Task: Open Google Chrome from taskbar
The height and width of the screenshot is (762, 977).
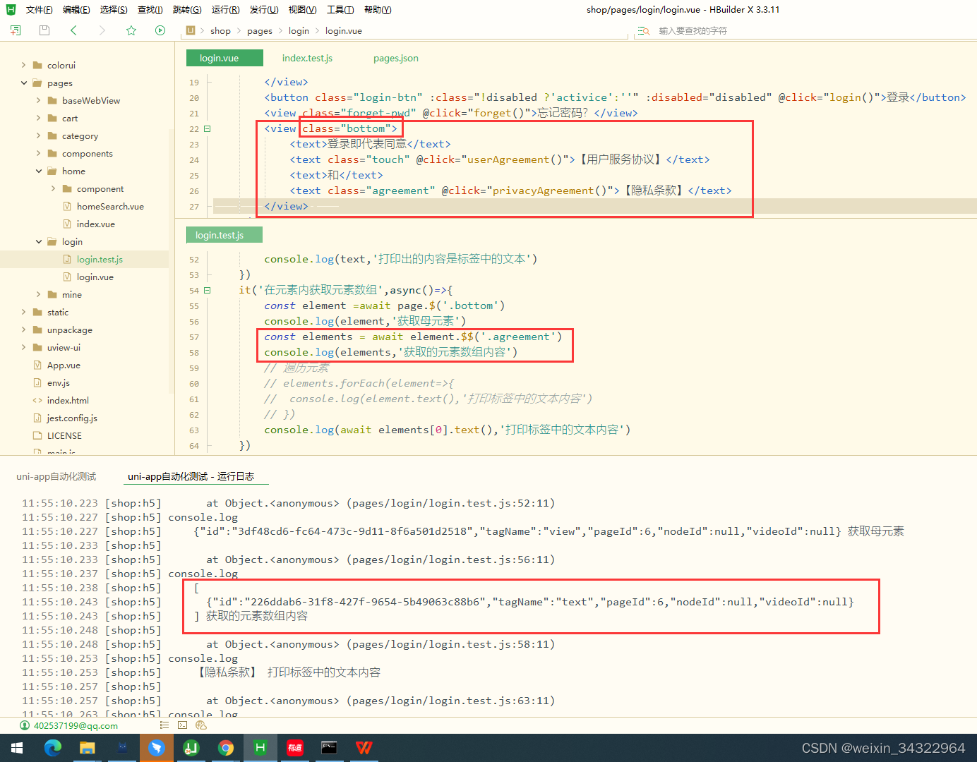Action: [226, 748]
